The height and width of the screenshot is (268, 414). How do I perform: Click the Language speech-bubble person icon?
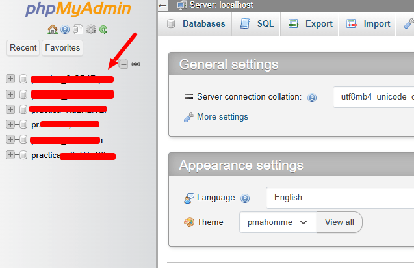[188, 198]
